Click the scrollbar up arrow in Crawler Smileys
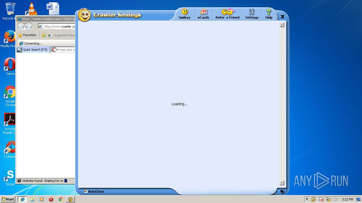This screenshot has width=362, height=203. pyautogui.click(x=282, y=25)
